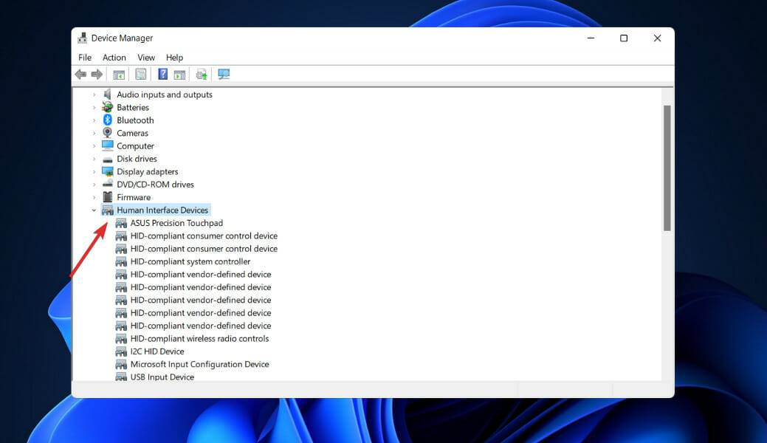Click the show/hide console tree icon
Screen dimensions: 767x443
tap(118, 75)
